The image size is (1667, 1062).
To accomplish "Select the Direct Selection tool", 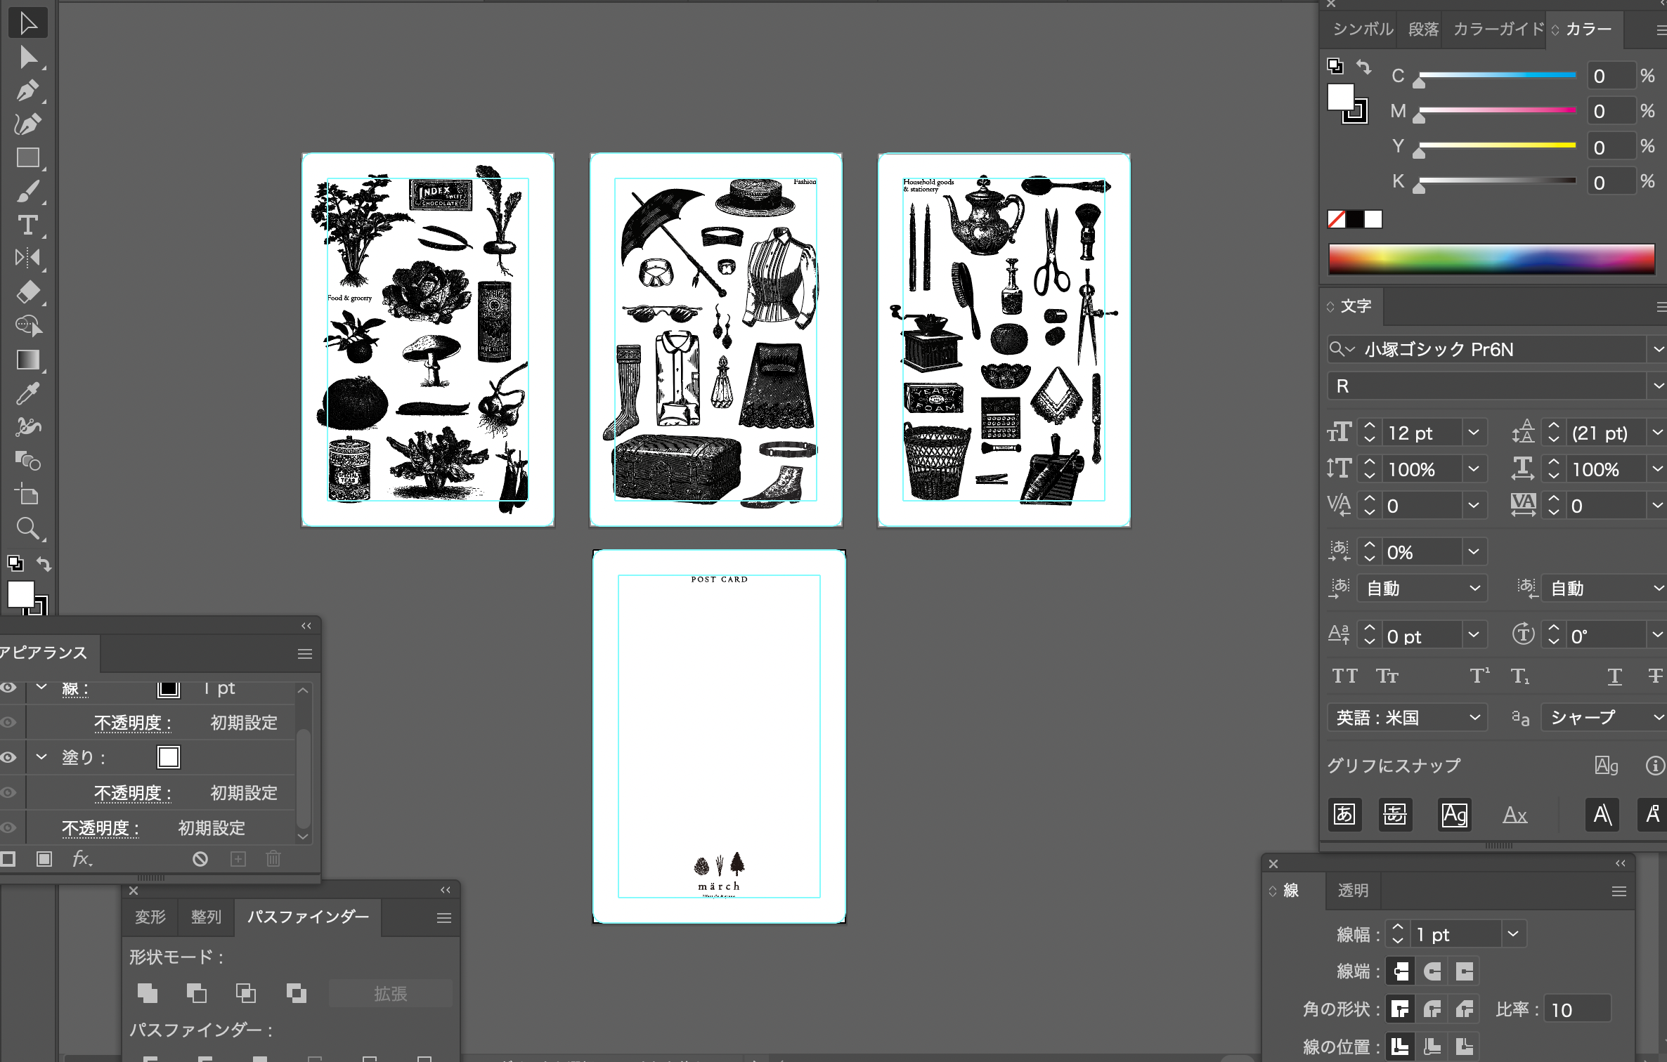I will click(27, 57).
